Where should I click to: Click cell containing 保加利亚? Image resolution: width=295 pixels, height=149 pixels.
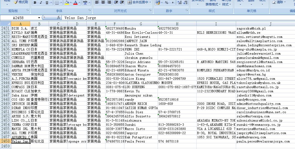[x=39, y=74]
